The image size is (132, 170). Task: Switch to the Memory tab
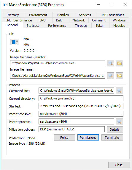(13, 15)
